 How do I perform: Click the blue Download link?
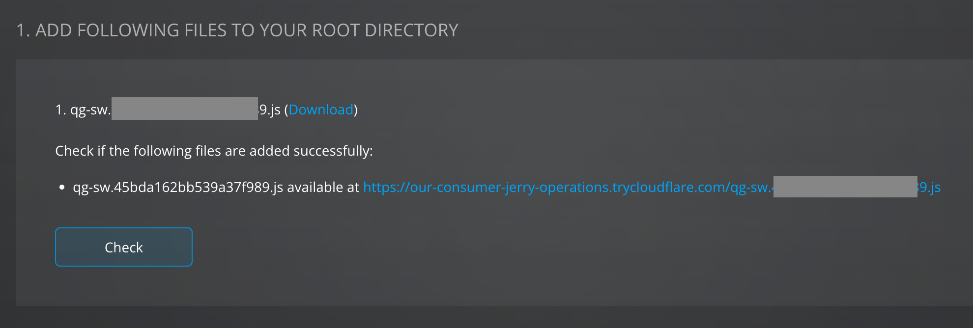(x=321, y=109)
